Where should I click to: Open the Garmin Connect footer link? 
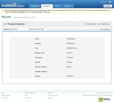30,93
